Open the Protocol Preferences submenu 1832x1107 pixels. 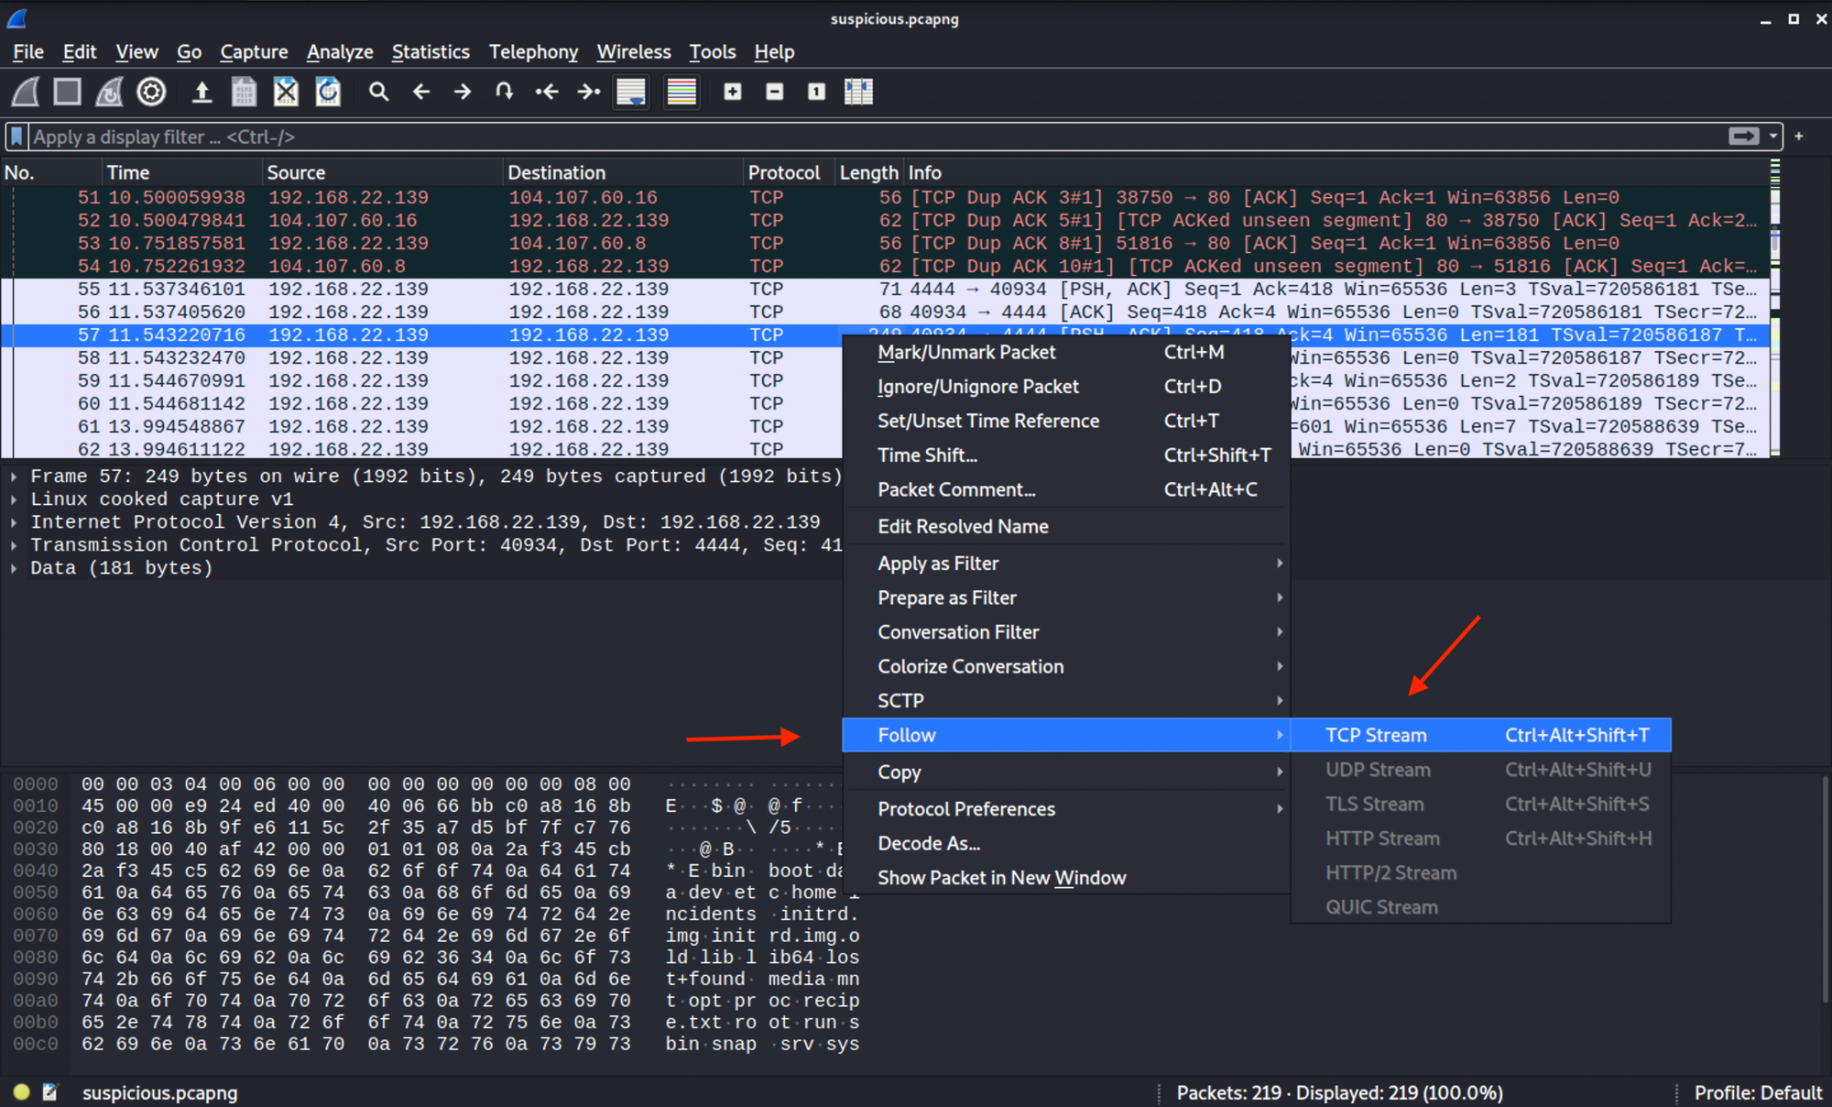click(1066, 809)
